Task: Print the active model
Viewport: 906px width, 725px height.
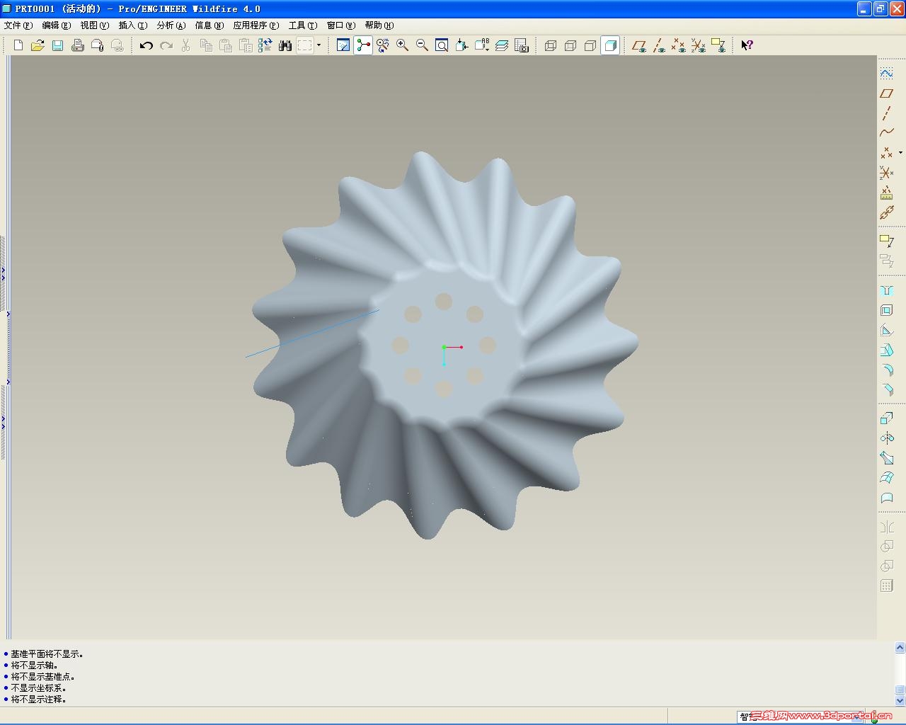Action: 78,45
